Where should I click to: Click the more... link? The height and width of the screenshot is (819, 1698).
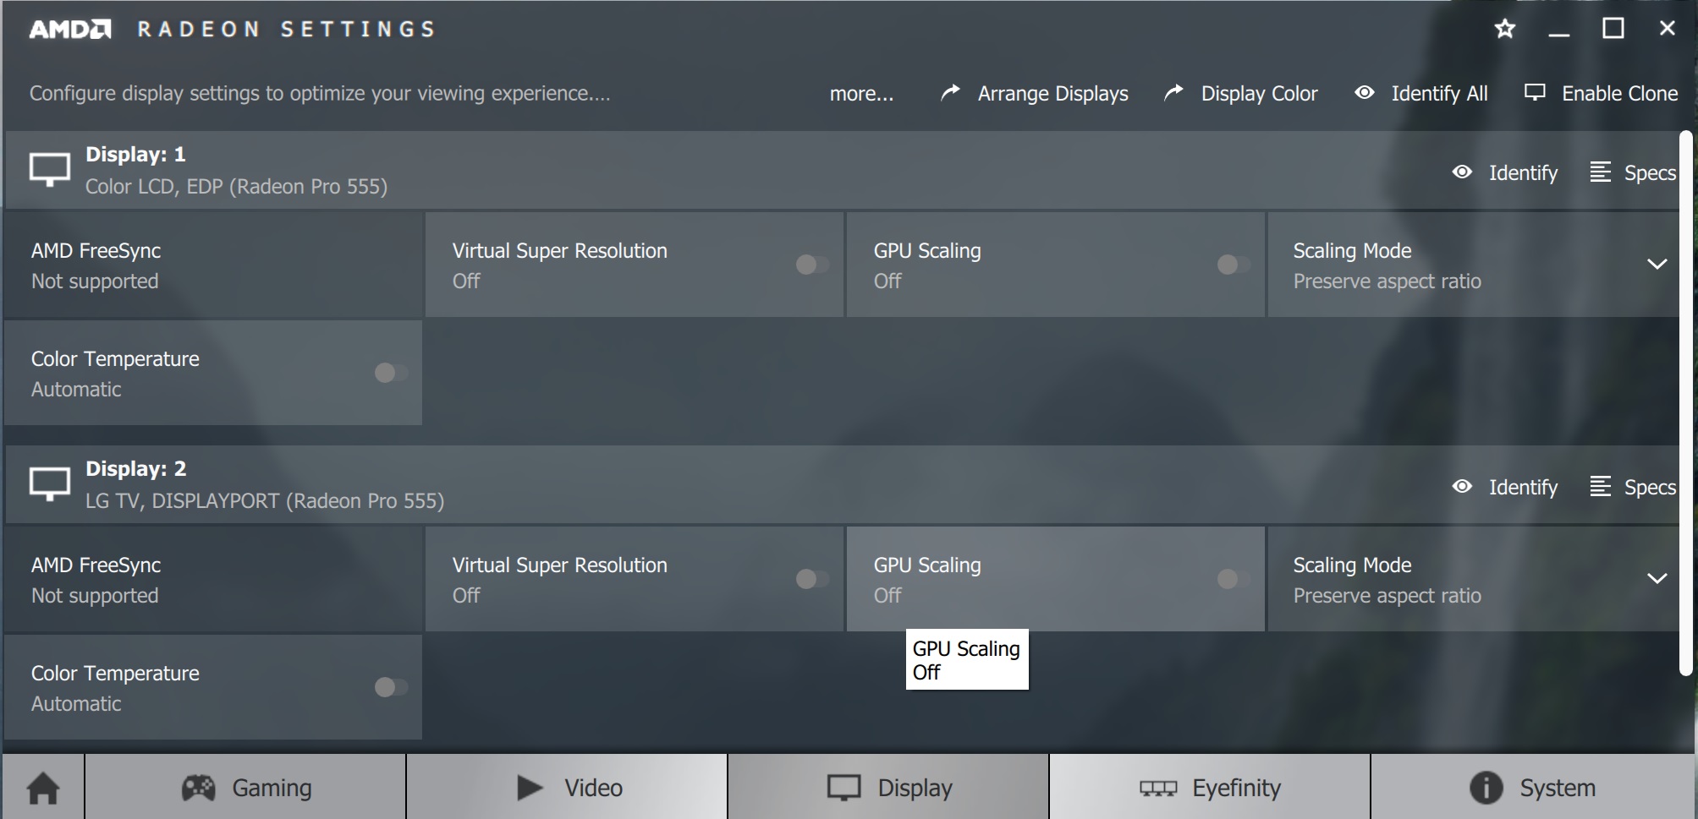861,94
